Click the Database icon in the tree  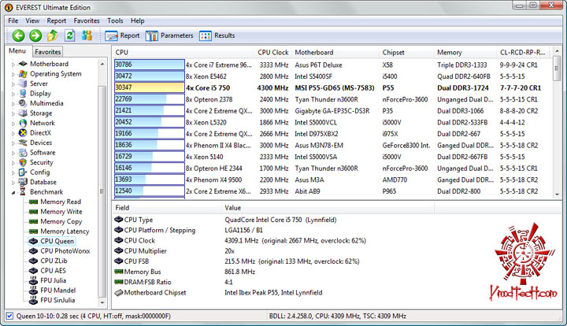tap(23, 182)
